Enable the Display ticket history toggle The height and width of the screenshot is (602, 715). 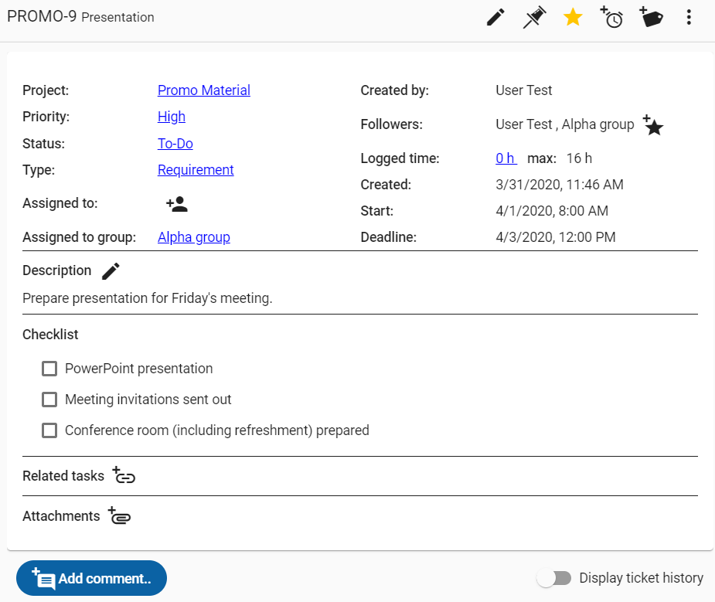click(554, 578)
